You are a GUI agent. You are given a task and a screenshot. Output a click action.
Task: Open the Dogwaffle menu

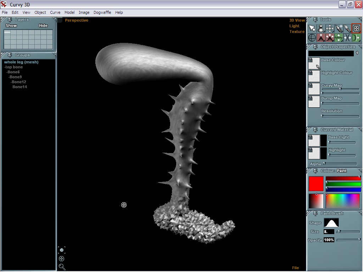[102, 12]
